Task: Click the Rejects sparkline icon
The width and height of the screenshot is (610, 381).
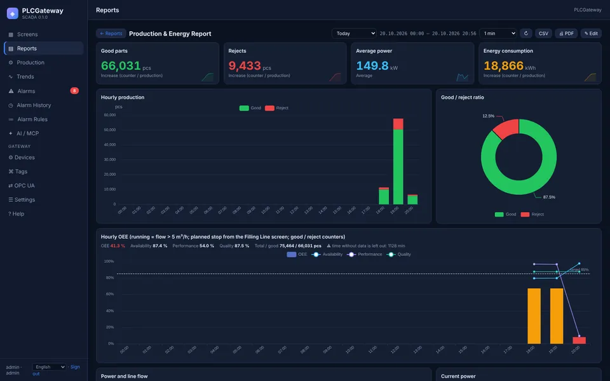Action: (x=335, y=77)
